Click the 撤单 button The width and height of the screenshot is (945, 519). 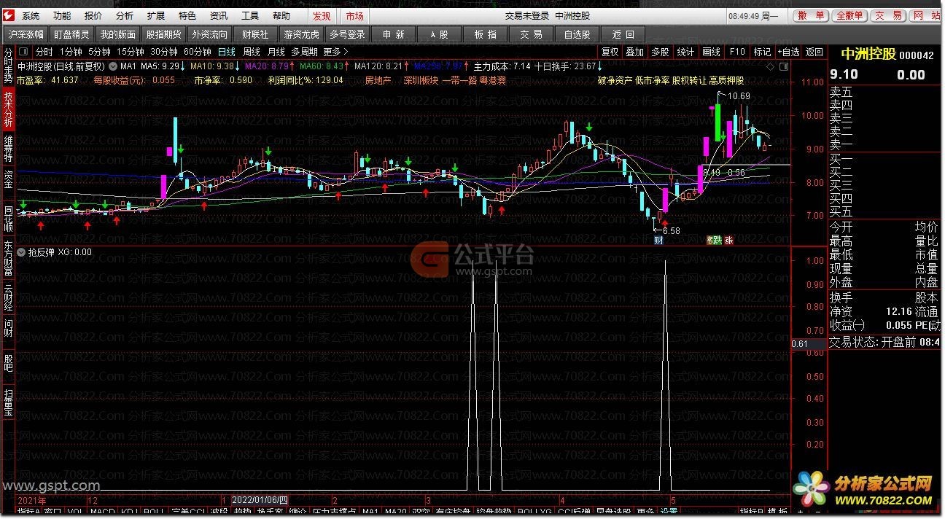point(811,15)
